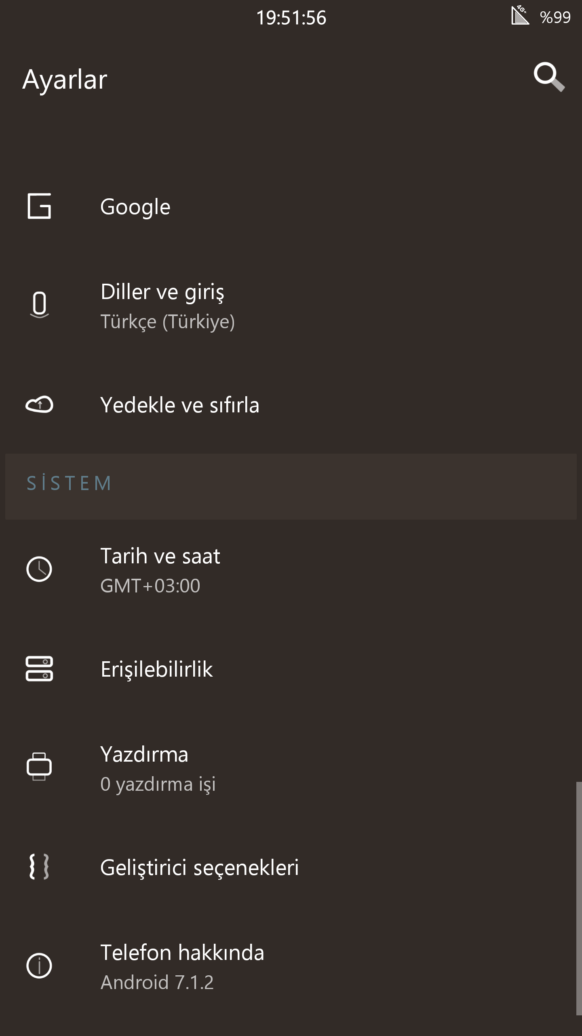Tap the printer icon
582x1036 pixels.
pyautogui.click(x=39, y=766)
